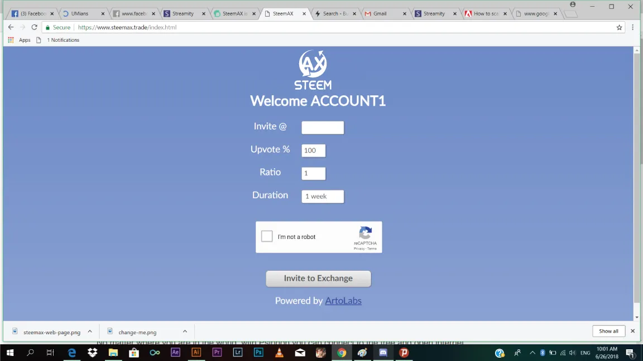Click the address bar URL

point(127,27)
